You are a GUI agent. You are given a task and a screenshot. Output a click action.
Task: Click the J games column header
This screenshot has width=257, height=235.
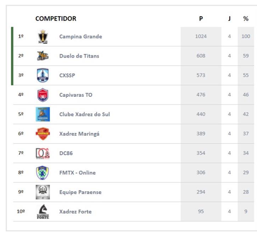click(x=229, y=18)
